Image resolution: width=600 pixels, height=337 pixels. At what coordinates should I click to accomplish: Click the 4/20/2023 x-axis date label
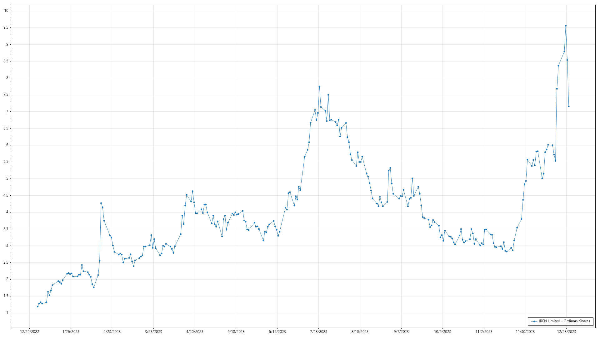tap(195, 332)
